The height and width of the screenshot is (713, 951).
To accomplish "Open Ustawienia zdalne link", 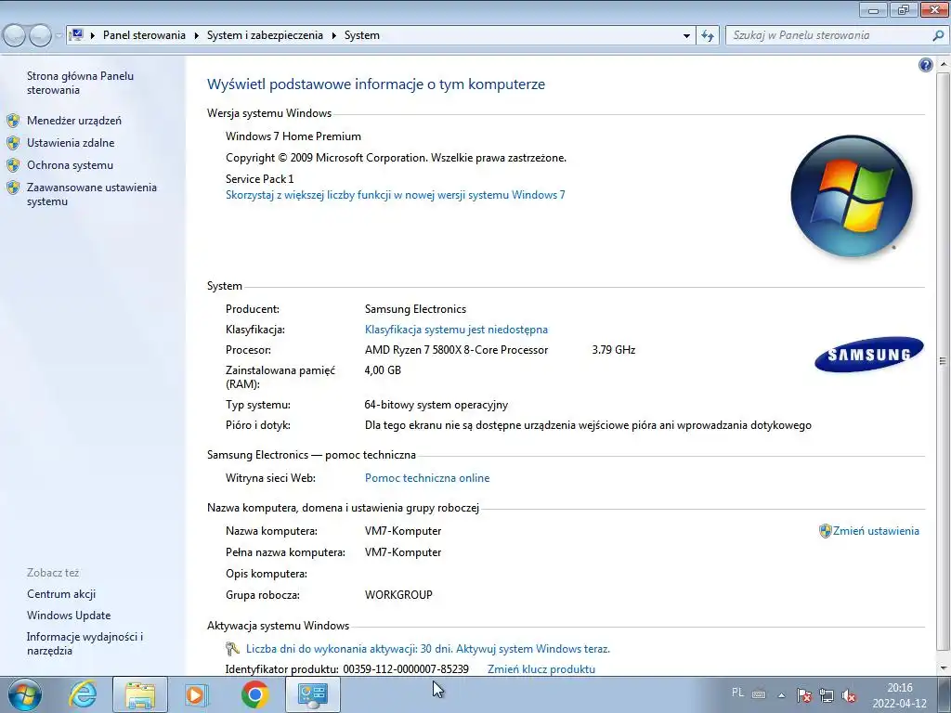I will click(x=71, y=143).
